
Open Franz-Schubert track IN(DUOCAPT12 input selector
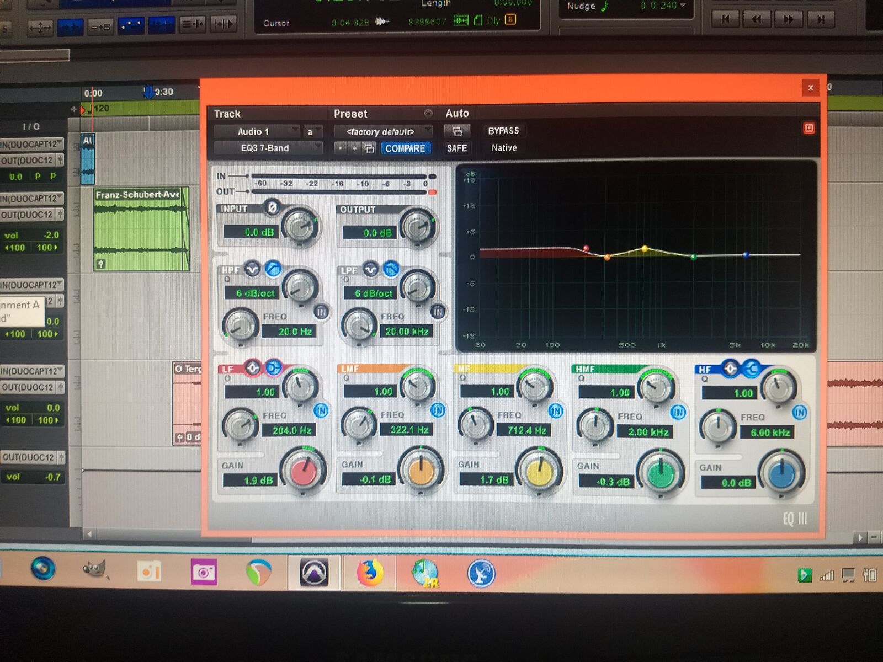[32, 199]
